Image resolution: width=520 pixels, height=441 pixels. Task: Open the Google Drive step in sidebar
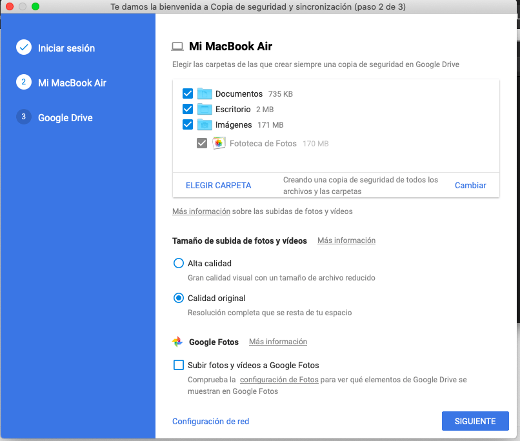(65, 117)
